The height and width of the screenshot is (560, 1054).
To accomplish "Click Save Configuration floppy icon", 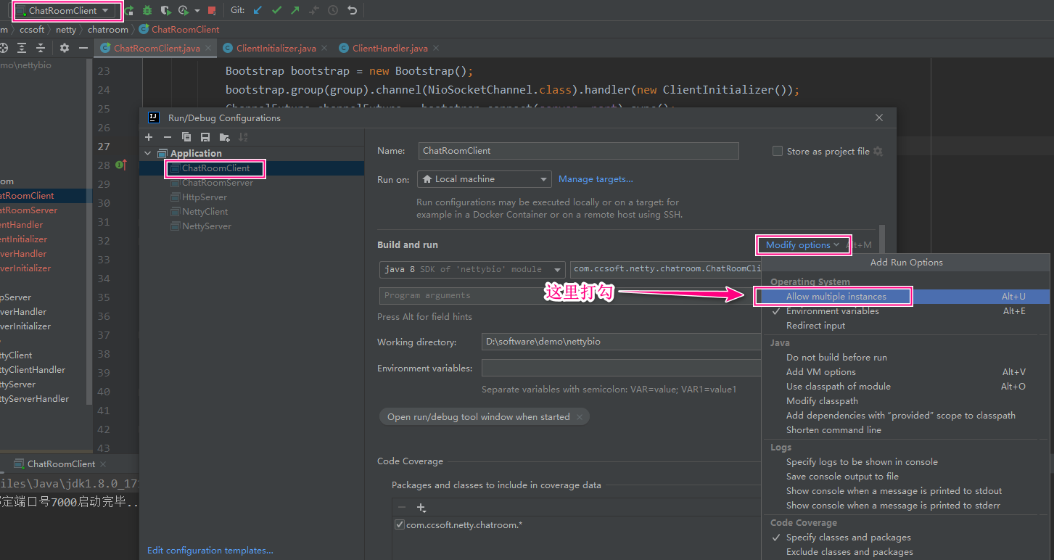I will pyautogui.click(x=205, y=137).
